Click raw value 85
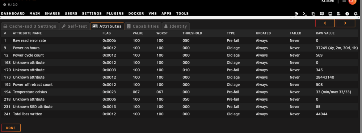The height and width of the screenshot is (133, 362). (x=318, y=107)
